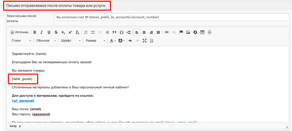292x131 pixels.
Task: Insert an image into the letter
Action: (x=188, y=32)
